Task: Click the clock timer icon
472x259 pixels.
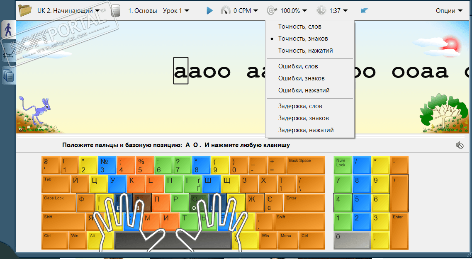Action: point(321,11)
